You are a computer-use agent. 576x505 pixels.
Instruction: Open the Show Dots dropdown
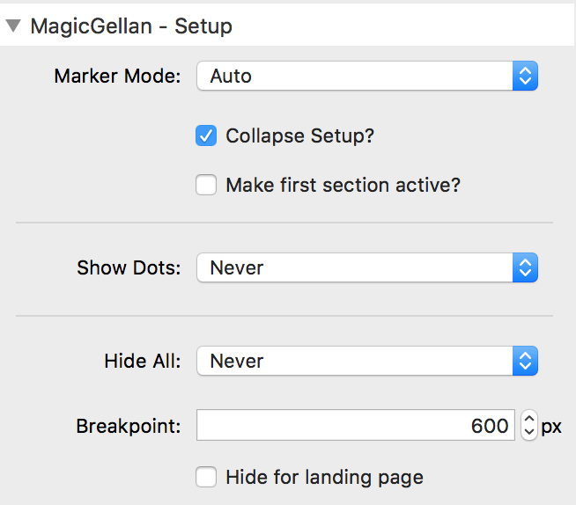click(354, 267)
